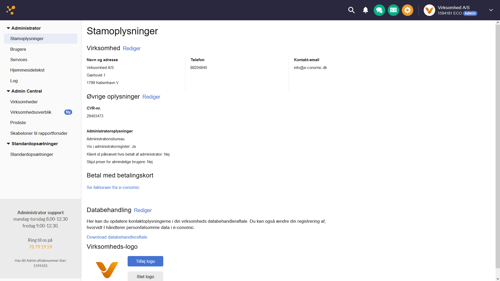
Task: Click the Ny badge next to Virksomhedsoverblik
Action: [68, 112]
